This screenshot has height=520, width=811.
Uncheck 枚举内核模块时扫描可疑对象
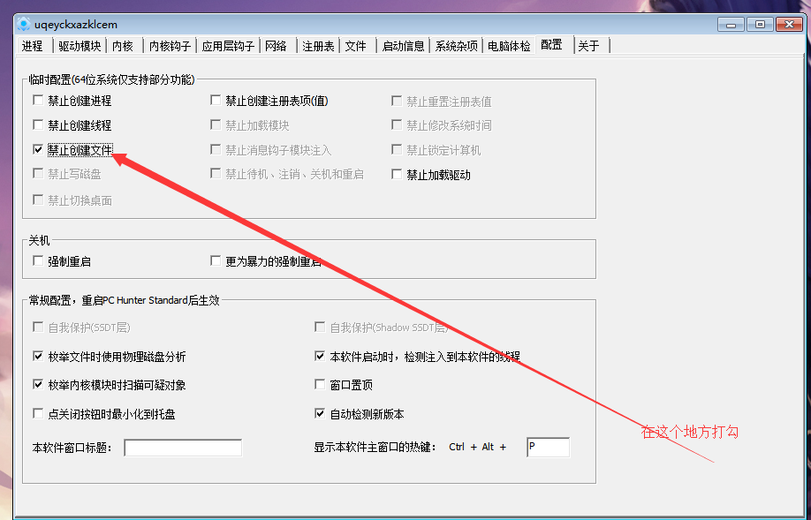coord(38,384)
